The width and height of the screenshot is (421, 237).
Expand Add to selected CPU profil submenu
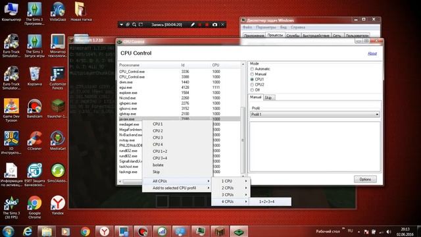(177, 188)
